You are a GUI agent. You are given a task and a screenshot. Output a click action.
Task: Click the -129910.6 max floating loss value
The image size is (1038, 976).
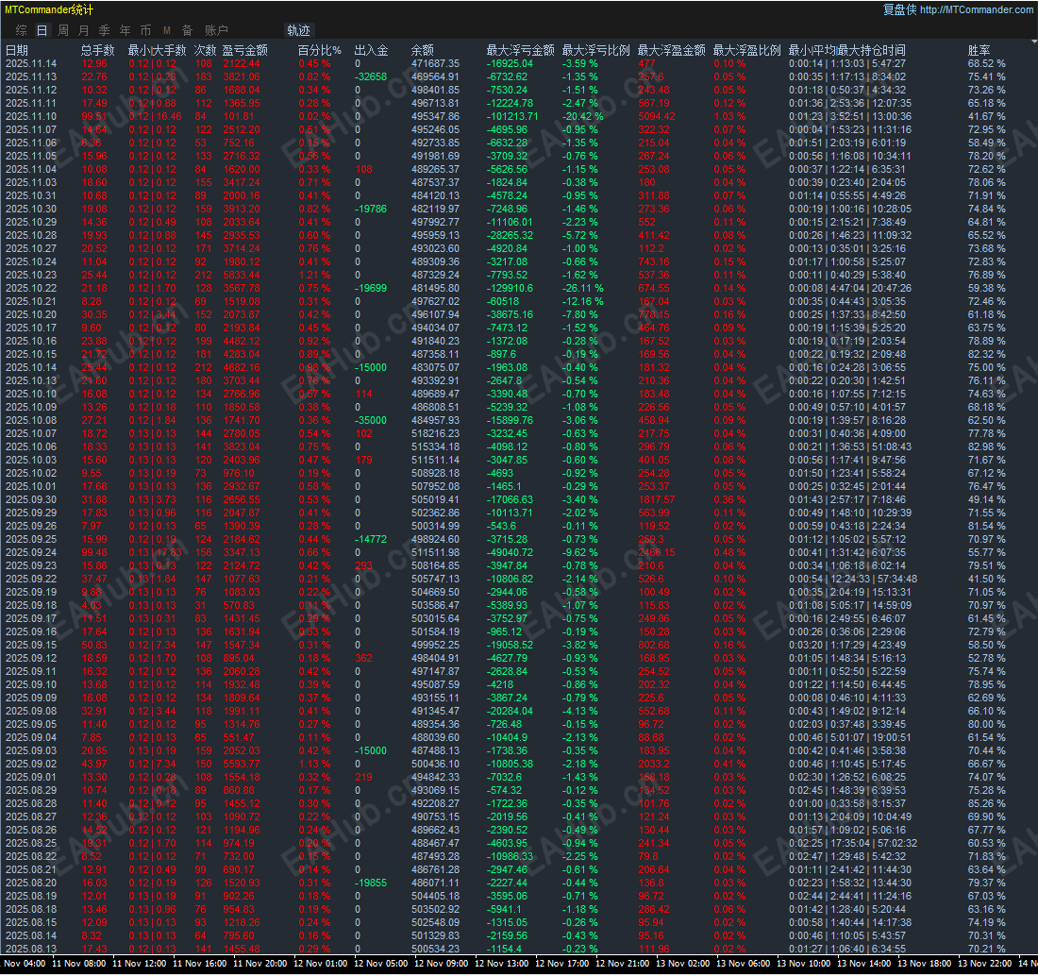point(510,288)
